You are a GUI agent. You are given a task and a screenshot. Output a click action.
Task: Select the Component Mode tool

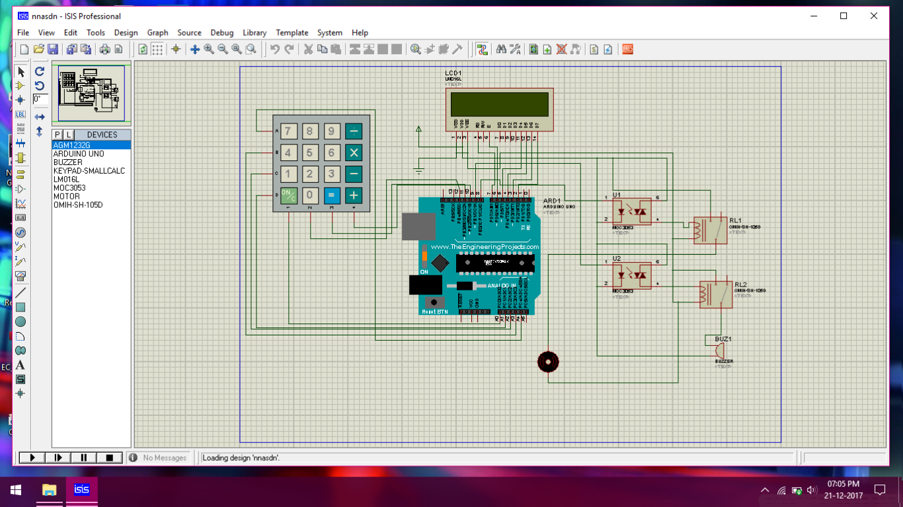click(20, 86)
